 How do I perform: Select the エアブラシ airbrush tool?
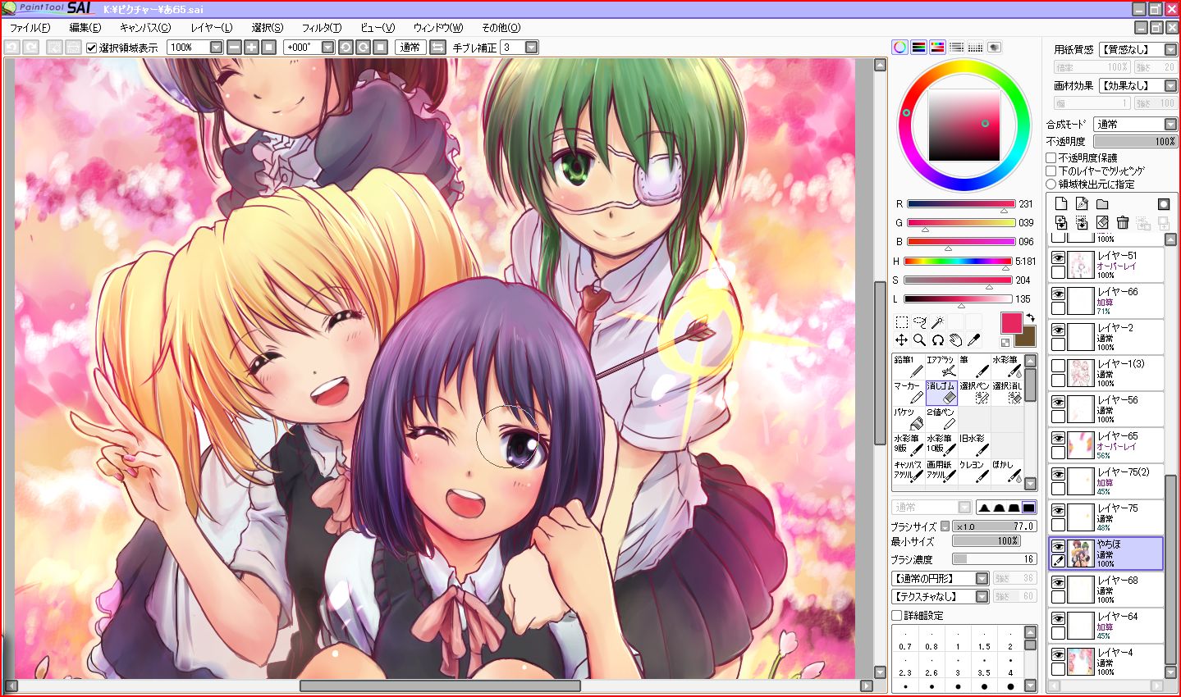941,367
